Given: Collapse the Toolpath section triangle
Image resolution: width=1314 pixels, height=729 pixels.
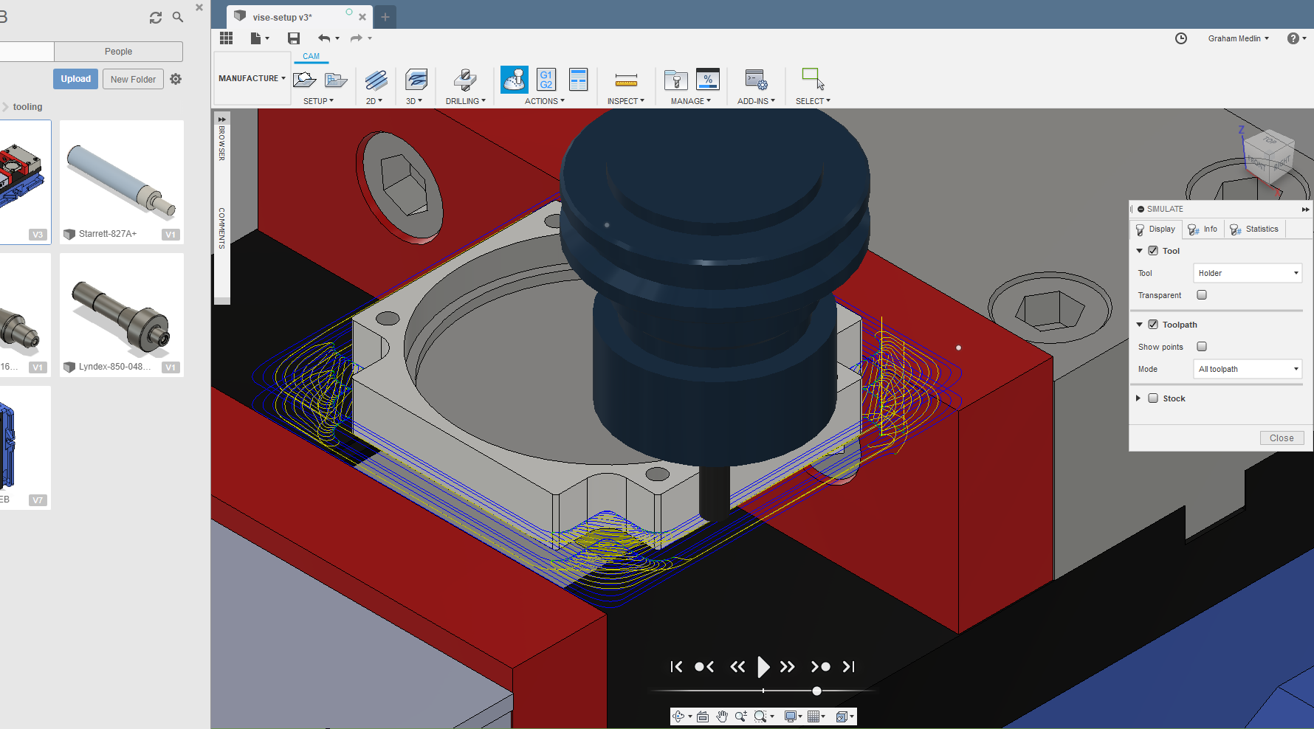Looking at the screenshot, I should pos(1139,325).
